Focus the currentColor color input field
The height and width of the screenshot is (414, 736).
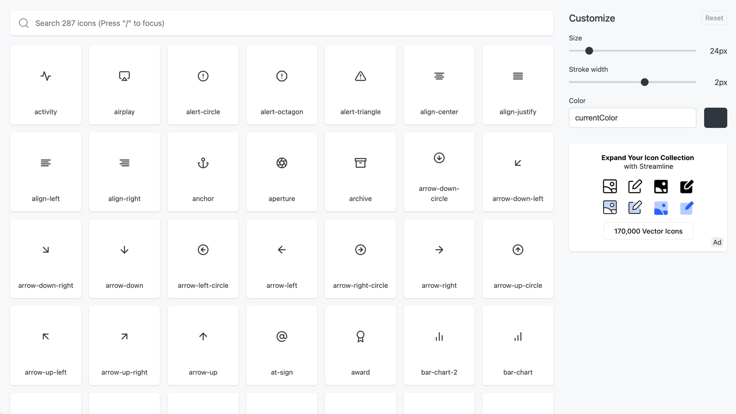point(632,118)
